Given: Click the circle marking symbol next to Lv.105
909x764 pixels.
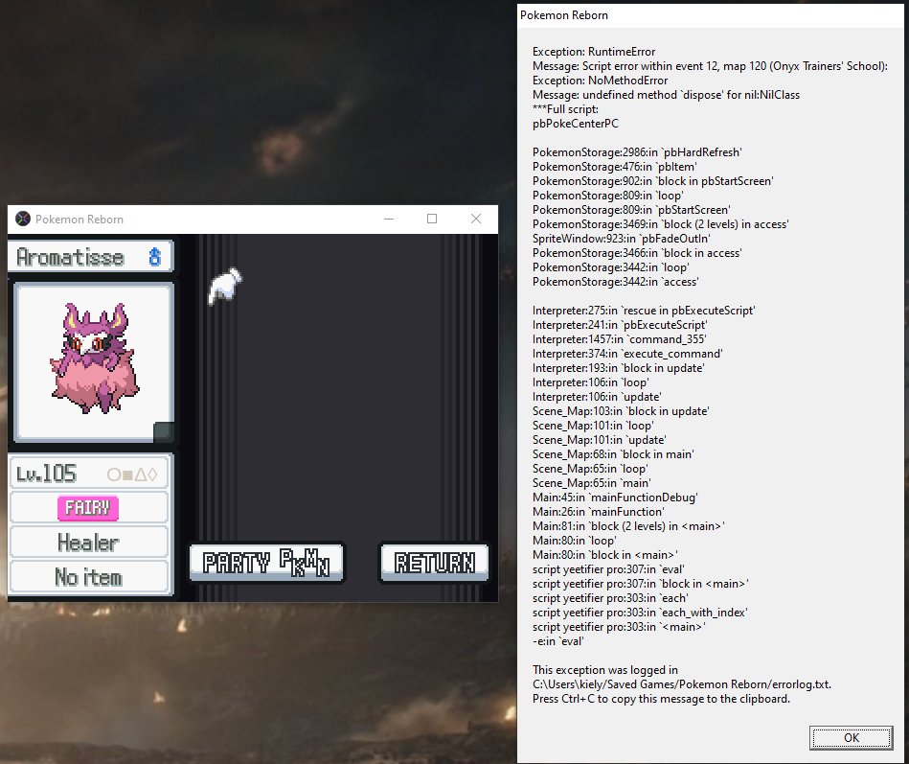Looking at the screenshot, I should [114, 475].
